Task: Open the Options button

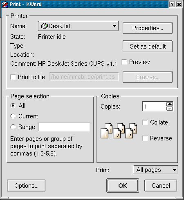Action: 26,186
